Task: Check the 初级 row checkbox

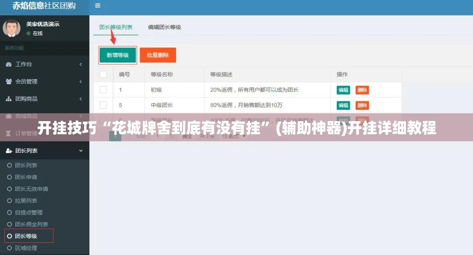Action: (x=103, y=90)
